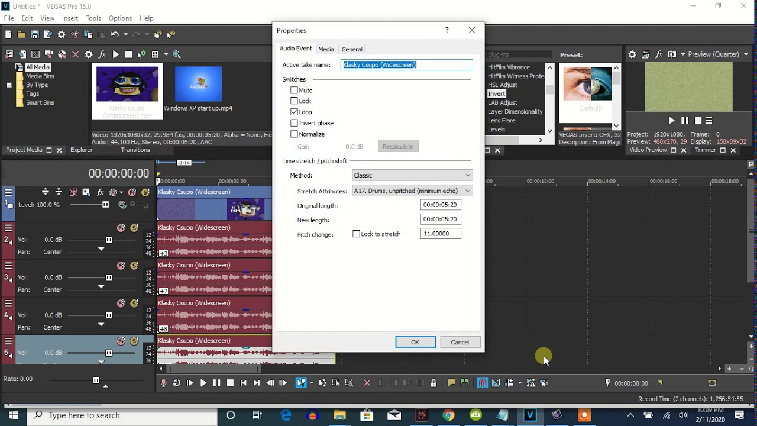Click the New project icon in the toolbar

8,35
